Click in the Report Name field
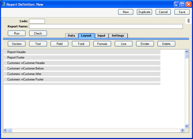The image size is (193, 139). tap(106, 27)
